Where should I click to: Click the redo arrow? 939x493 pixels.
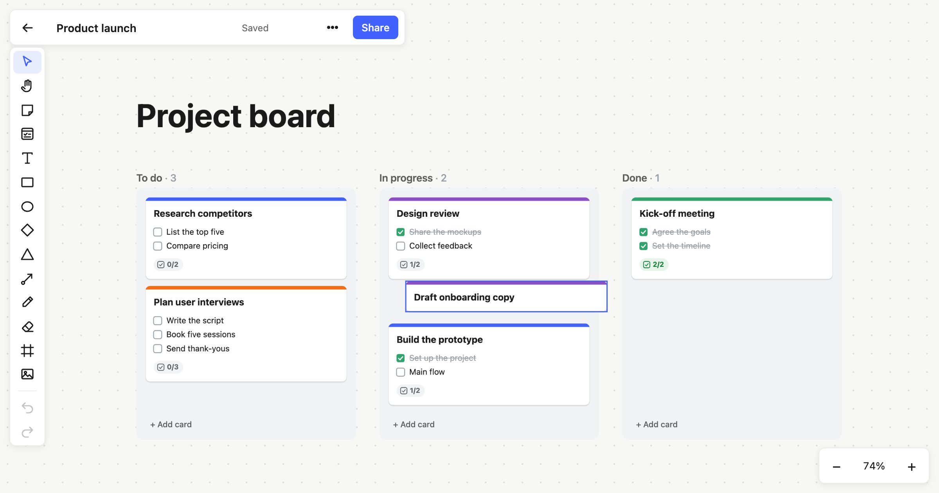click(27, 432)
